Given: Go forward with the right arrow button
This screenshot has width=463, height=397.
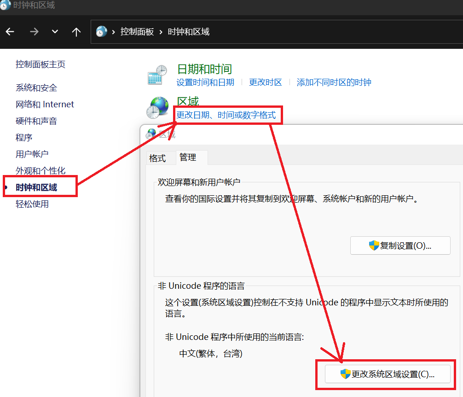Looking at the screenshot, I should point(34,32).
